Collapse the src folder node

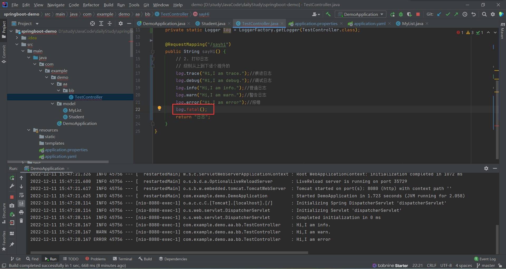pyautogui.click(x=17, y=45)
